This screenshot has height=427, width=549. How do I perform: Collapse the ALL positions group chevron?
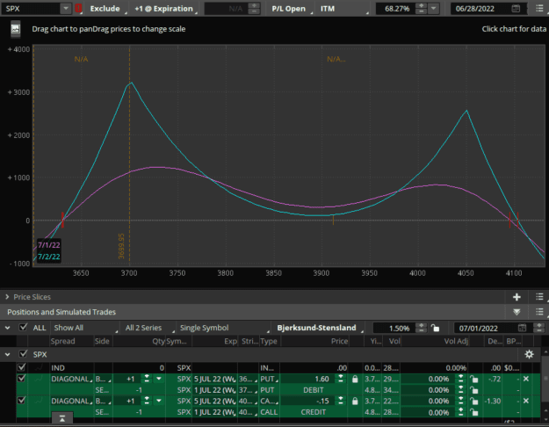[7, 328]
